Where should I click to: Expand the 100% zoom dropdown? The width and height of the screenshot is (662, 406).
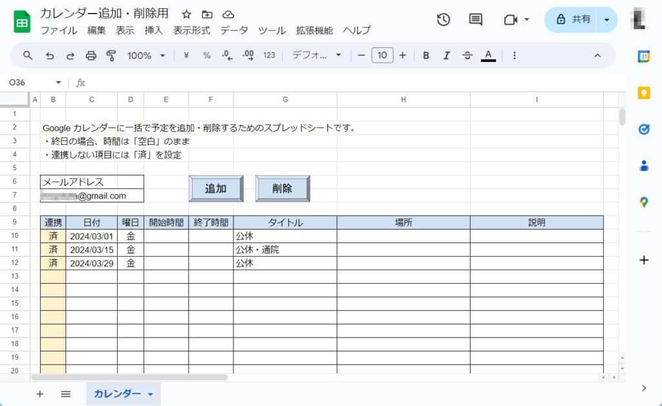146,56
